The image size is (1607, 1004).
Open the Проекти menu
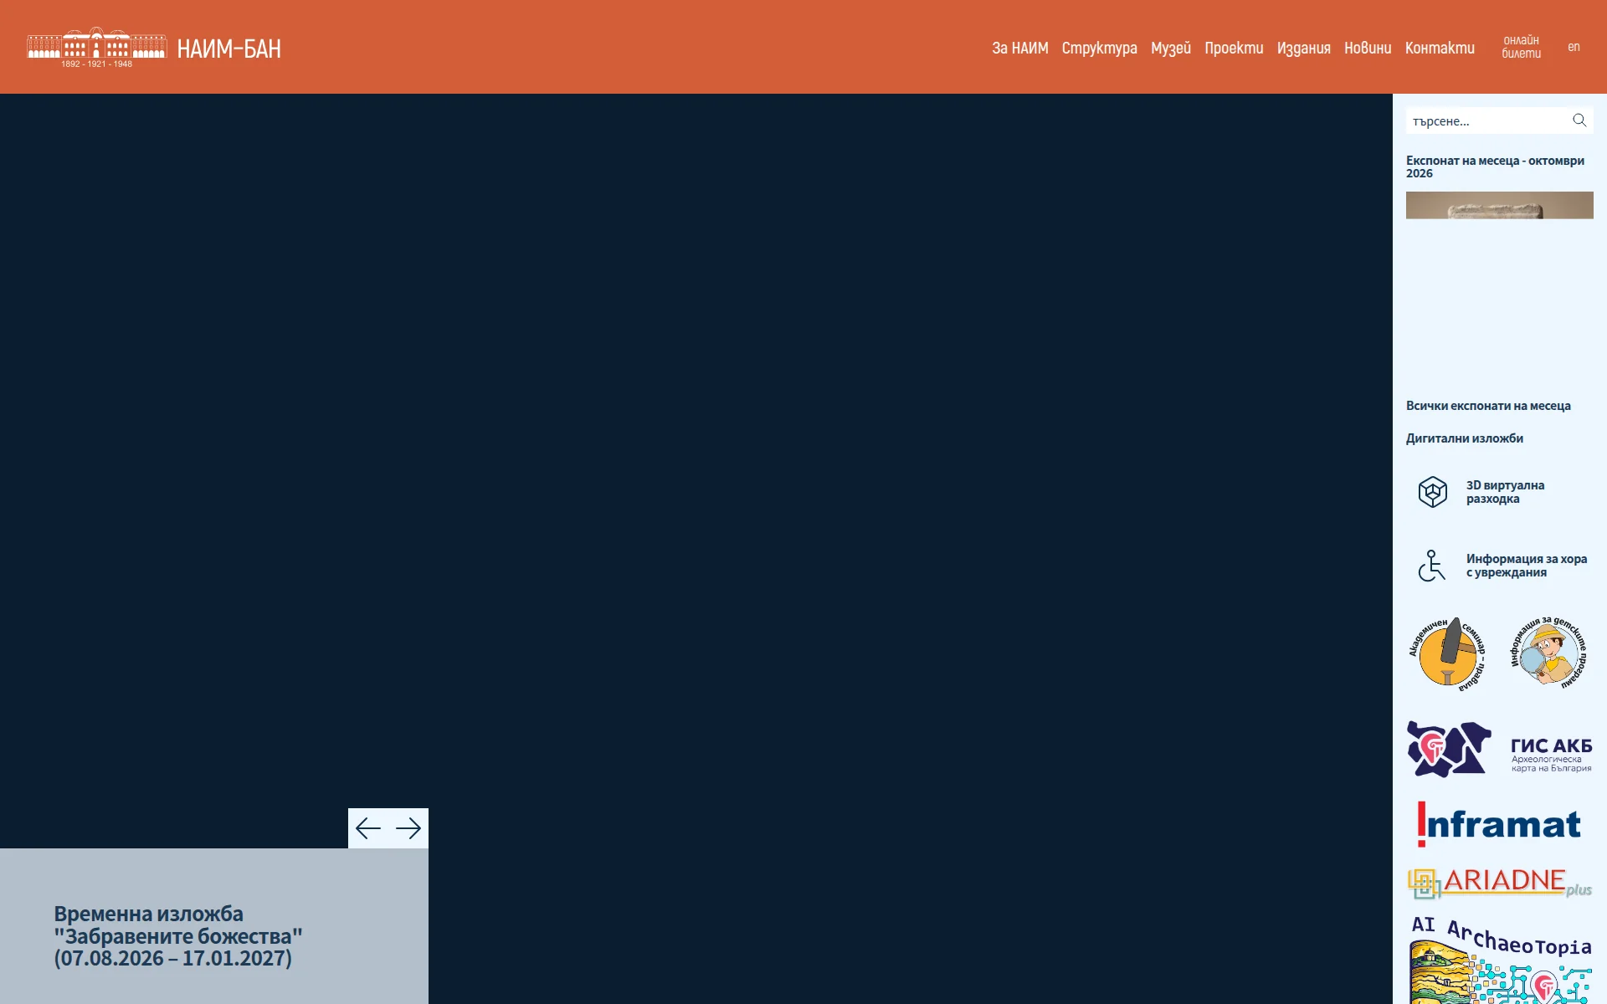click(1235, 48)
